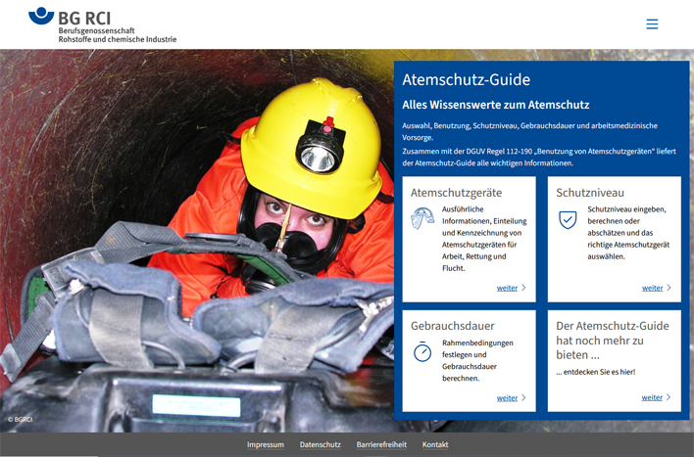
Task: Click the arrow chevron in Schutzniveau card
Action: pyautogui.click(x=669, y=288)
